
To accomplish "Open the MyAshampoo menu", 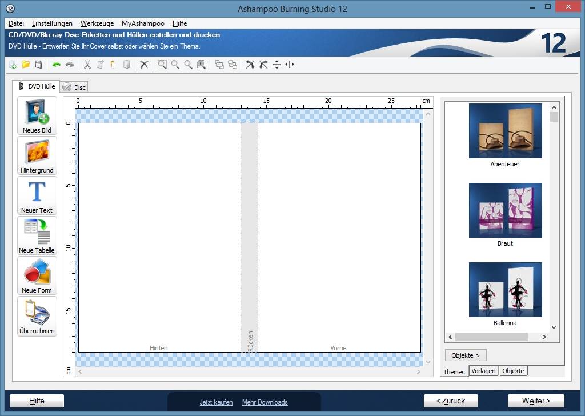I will pos(143,23).
